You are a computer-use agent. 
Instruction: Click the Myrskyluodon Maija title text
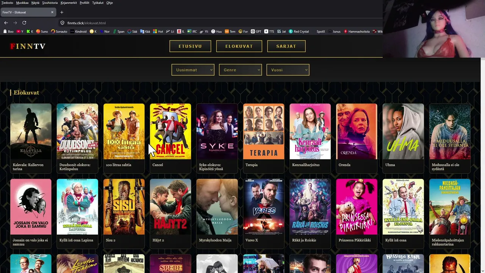pyautogui.click(x=214, y=240)
